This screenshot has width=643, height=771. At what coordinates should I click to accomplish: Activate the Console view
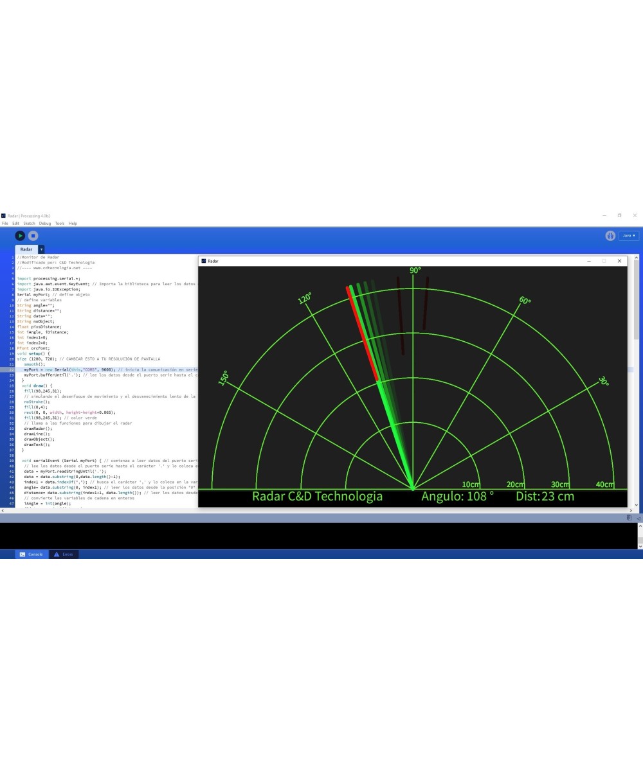(35, 554)
